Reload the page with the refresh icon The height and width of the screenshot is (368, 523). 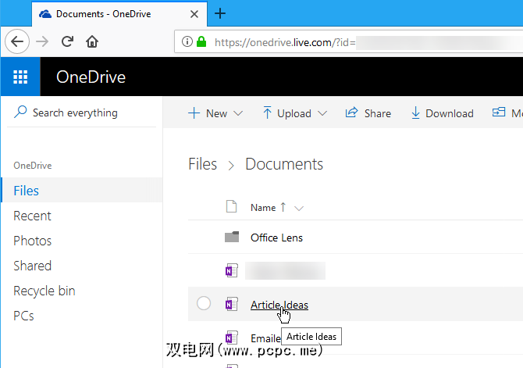point(68,41)
